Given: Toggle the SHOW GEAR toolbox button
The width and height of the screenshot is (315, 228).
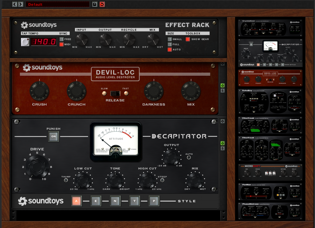Looking at the screenshot, I should [x=188, y=39].
